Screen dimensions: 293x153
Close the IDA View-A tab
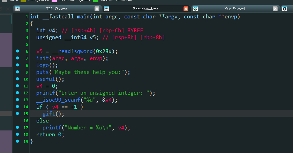tap(97, 9)
